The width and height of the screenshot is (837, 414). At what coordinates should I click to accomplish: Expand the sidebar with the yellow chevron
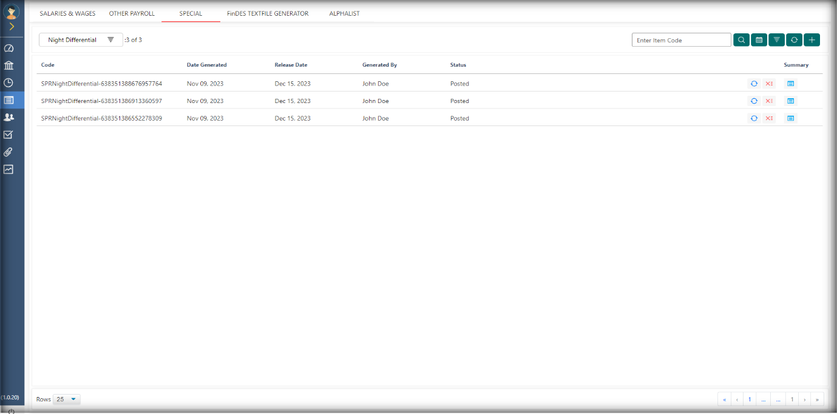pos(12,27)
